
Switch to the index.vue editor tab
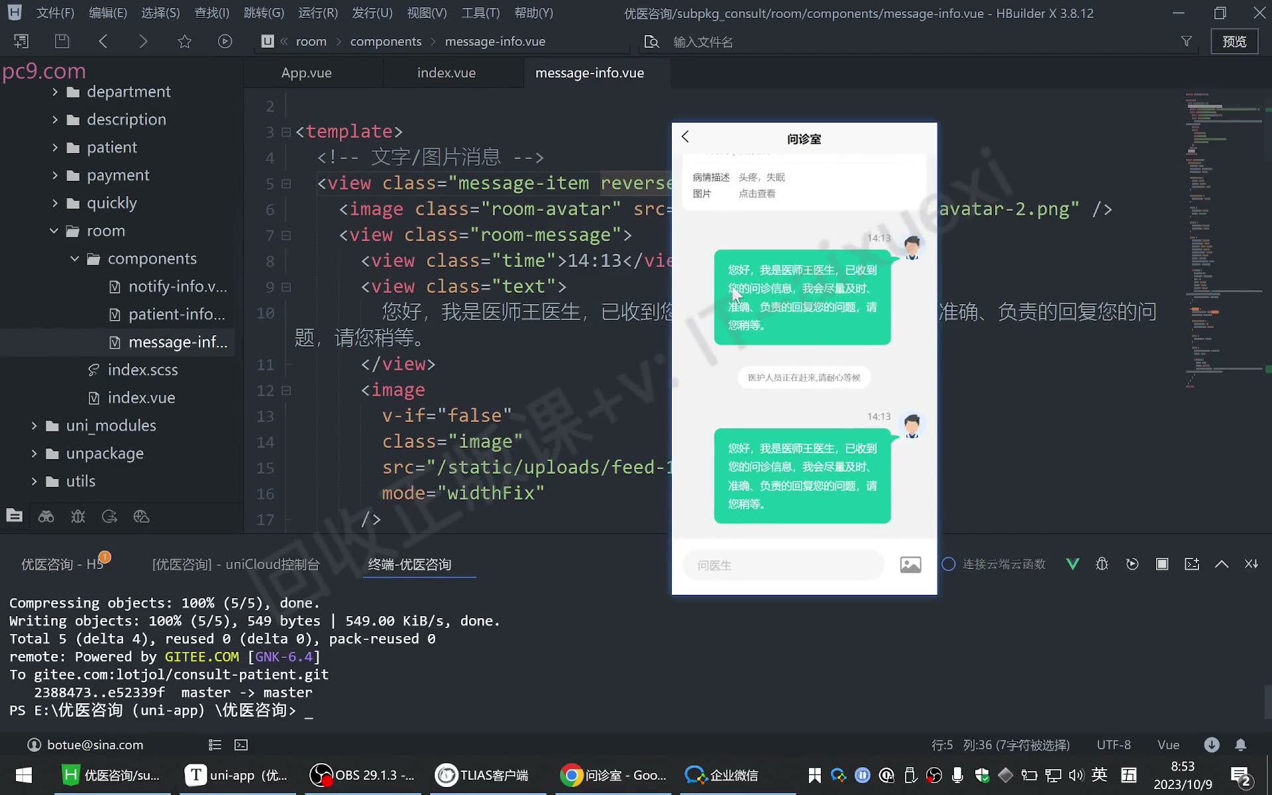click(x=447, y=73)
